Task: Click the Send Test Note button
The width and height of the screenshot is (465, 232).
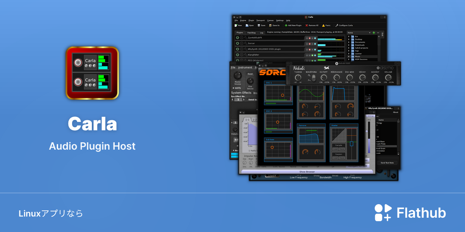Action: pos(388,162)
